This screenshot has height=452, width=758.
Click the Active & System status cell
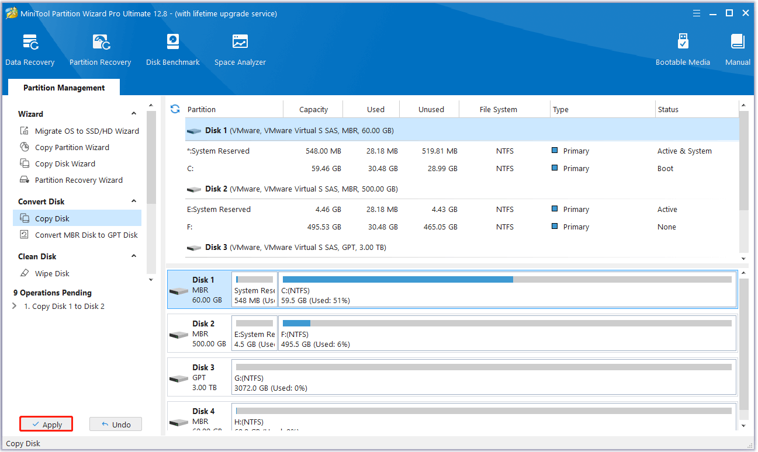(x=684, y=151)
